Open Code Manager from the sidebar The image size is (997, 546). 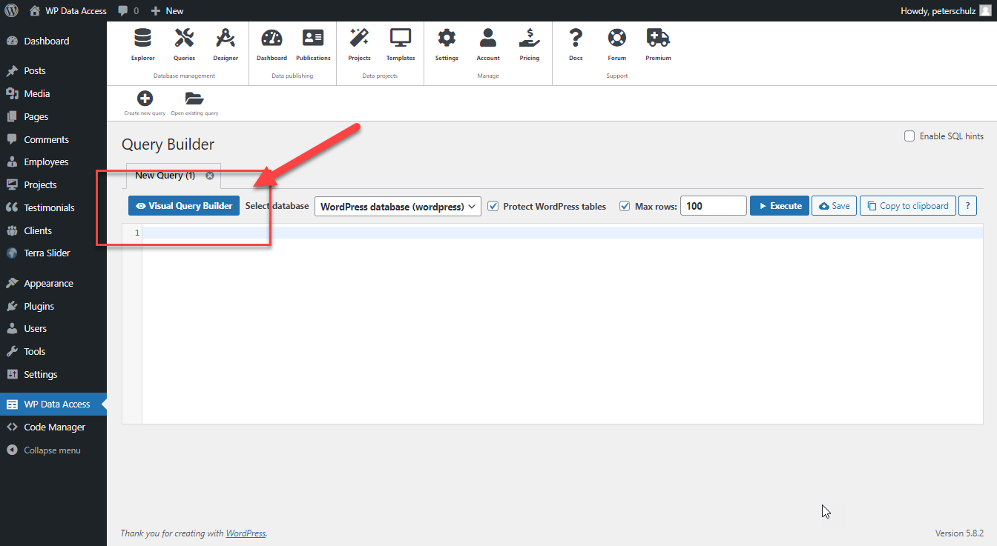[x=53, y=427]
